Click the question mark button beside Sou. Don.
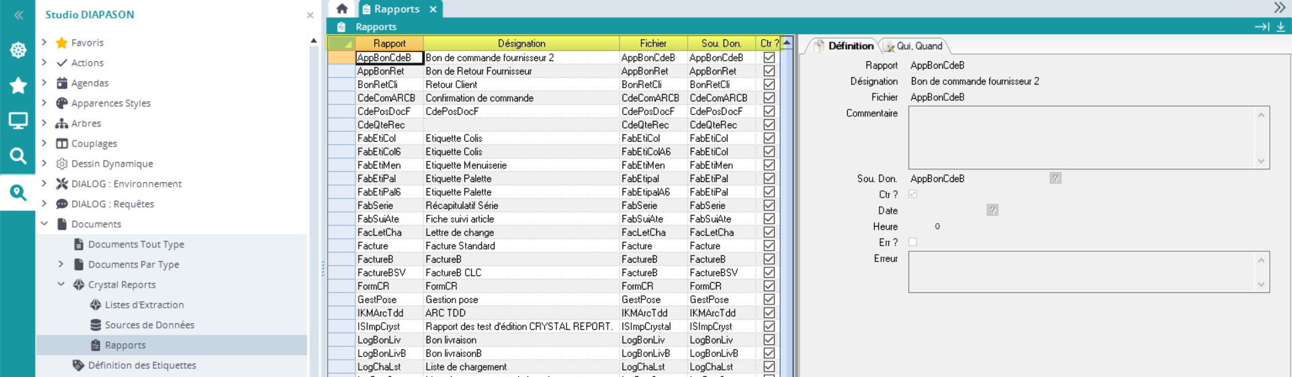 1055,178
